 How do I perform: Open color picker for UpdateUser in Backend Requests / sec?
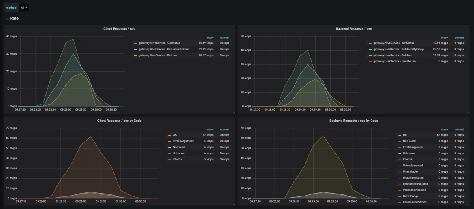370,61
